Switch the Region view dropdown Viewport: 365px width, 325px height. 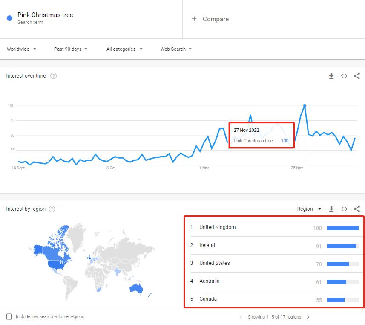tap(309, 209)
